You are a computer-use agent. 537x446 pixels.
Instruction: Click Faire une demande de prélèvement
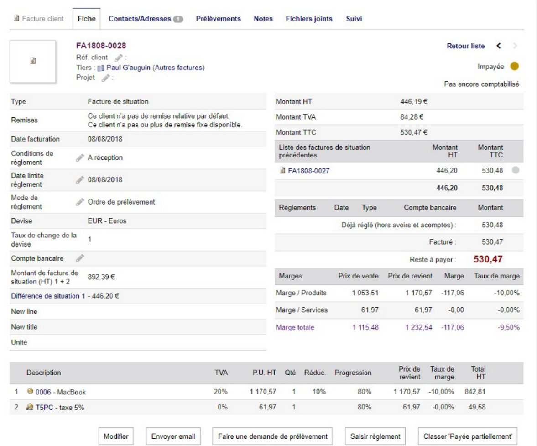(x=272, y=436)
